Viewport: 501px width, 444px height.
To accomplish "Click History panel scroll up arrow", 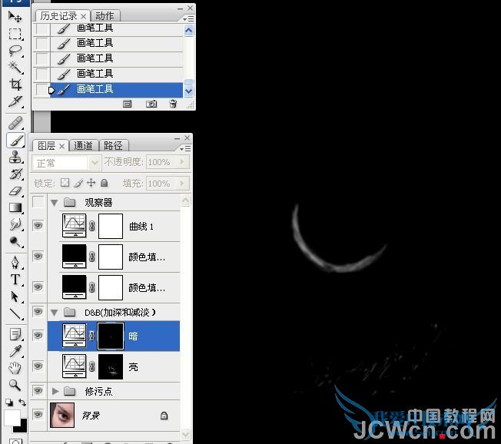I will (x=188, y=31).
